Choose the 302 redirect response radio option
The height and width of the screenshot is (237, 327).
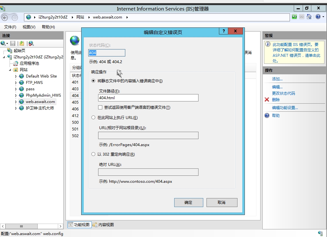coord(93,154)
